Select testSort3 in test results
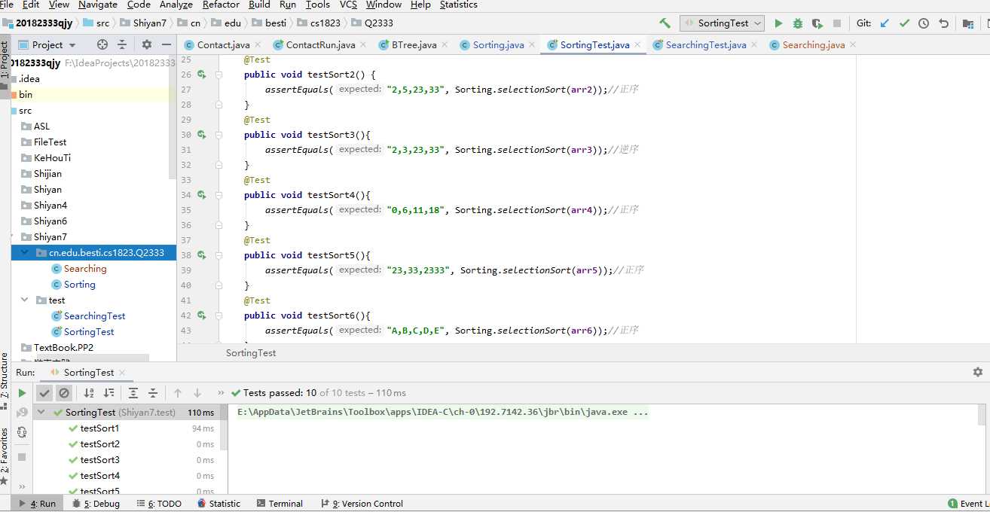990x512 pixels. 99,460
